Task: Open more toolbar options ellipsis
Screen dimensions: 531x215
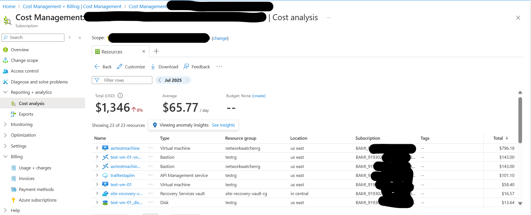Action: point(219,66)
